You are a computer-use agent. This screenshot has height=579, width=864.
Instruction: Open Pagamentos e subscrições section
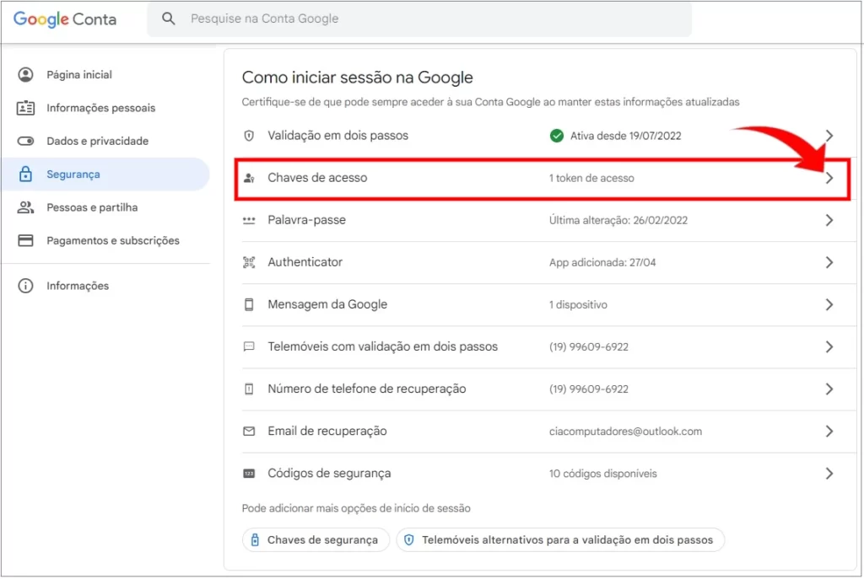click(113, 240)
